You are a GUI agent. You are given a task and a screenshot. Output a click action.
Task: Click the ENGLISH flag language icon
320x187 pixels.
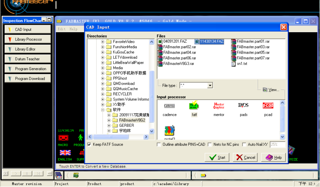(65, 153)
